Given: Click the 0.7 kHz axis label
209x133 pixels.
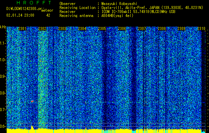Looking at the screenshot, I should 3,110.
